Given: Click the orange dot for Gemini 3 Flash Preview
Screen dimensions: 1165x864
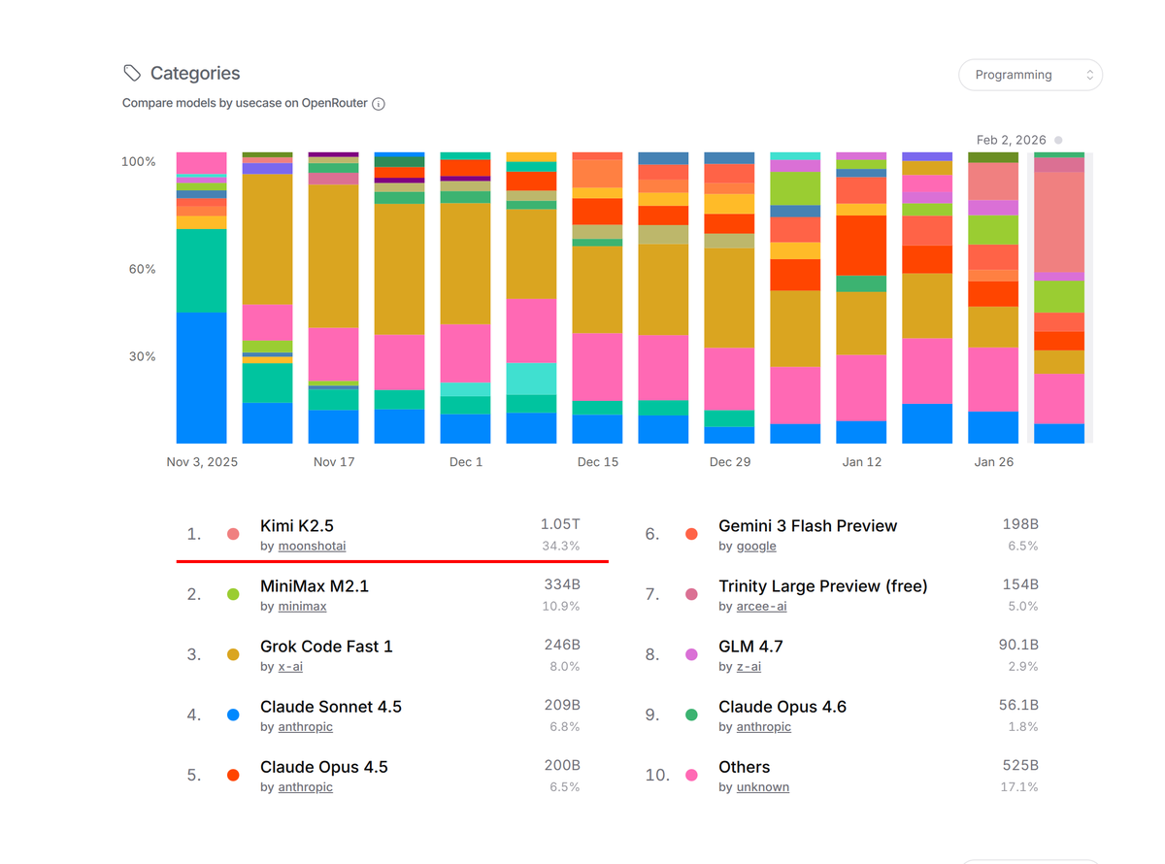Looking at the screenshot, I should (x=691, y=533).
